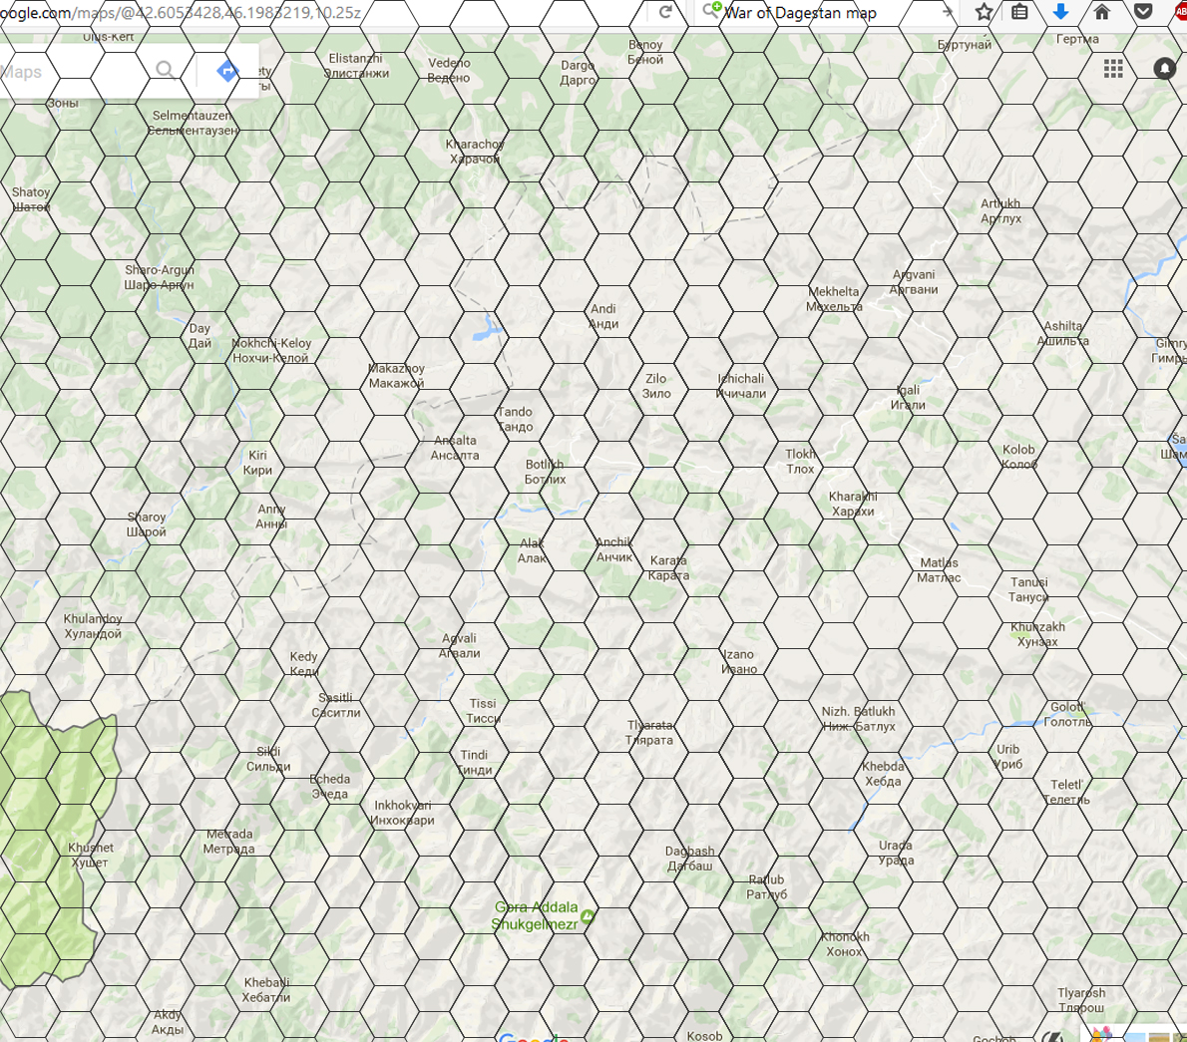The width and height of the screenshot is (1187, 1042).
Task: Open downloads with the blue arrow icon
Action: click(1060, 11)
